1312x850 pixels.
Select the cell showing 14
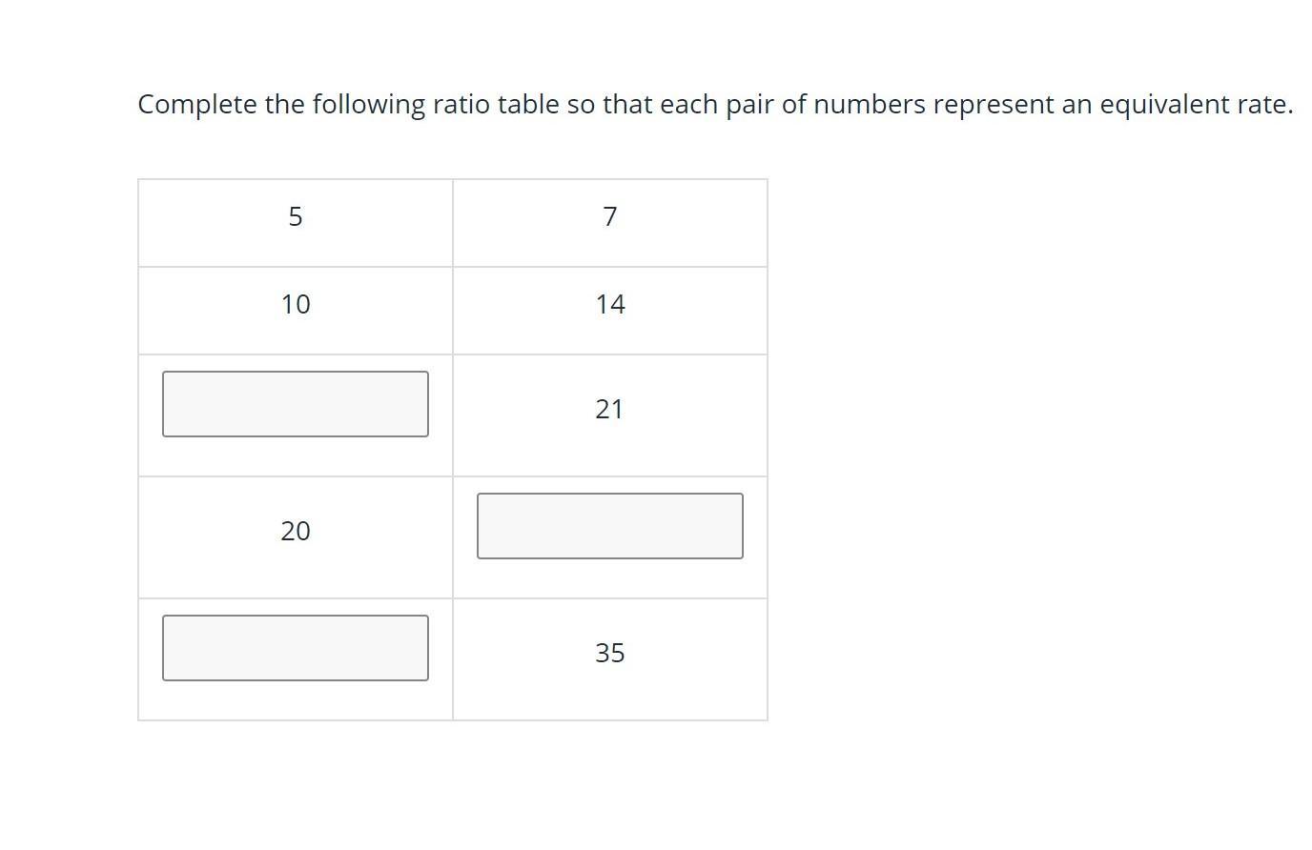click(x=610, y=305)
